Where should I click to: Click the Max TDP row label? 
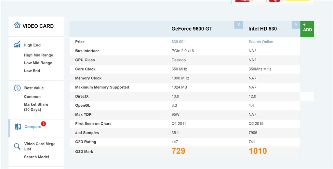tap(83, 115)
